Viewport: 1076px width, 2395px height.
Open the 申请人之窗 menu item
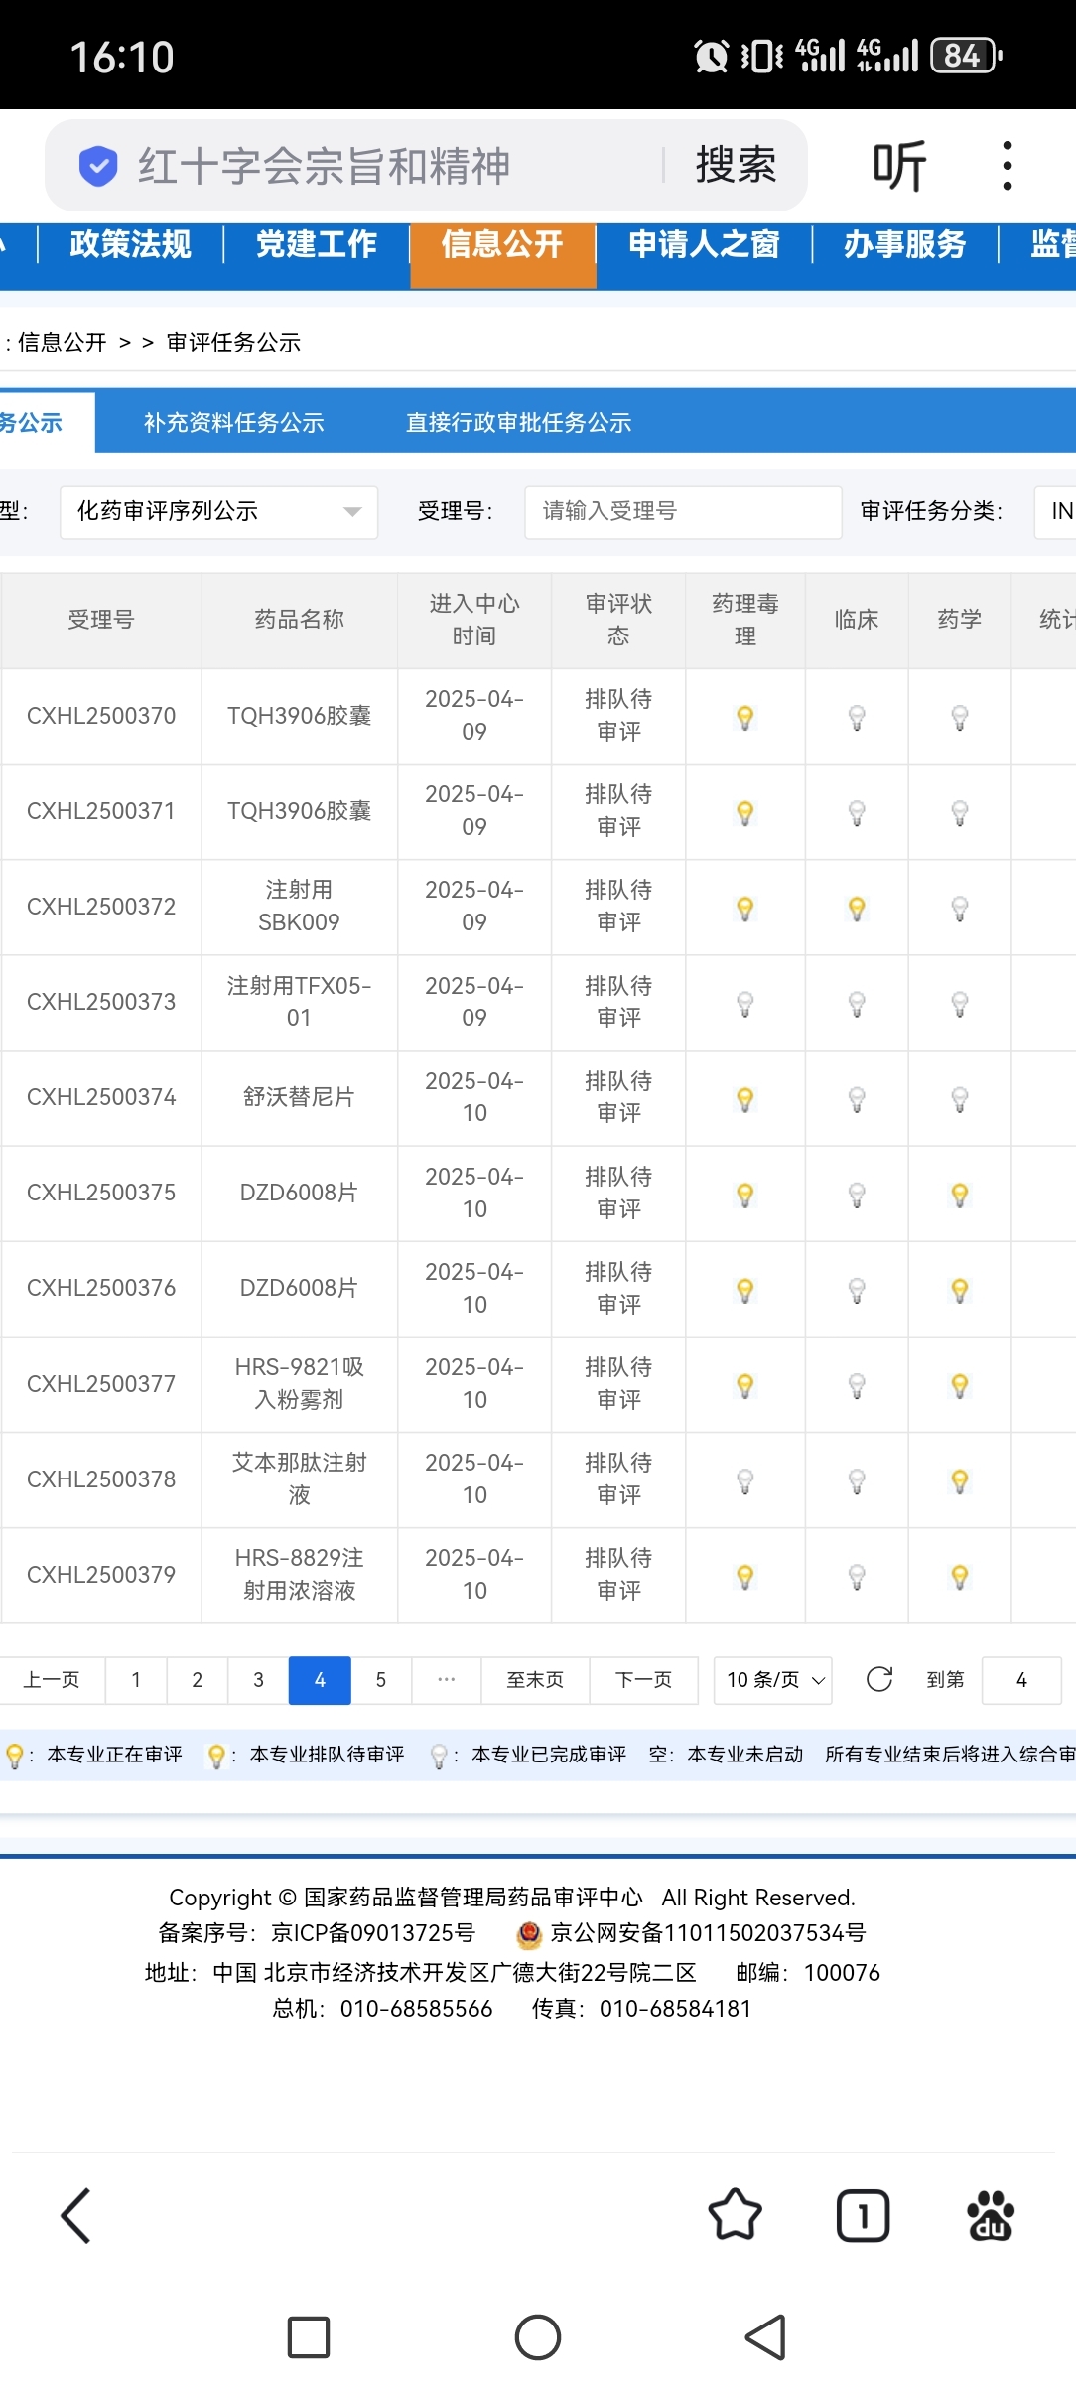coord(704,243)
